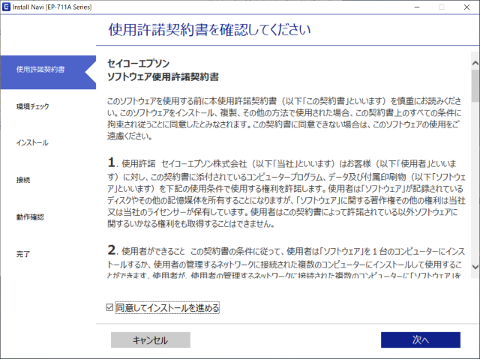Click the Epson app icon in title bar
The image size is (480, 359).
[x=6, y=7]
